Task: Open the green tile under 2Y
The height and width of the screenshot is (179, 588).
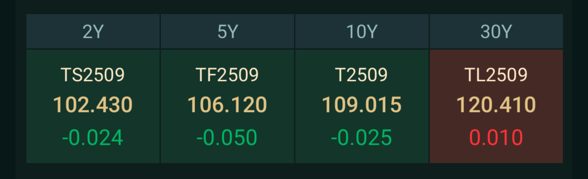Action: pos(93,106)
